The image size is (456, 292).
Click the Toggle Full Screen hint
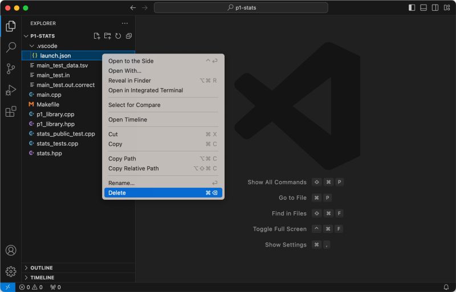pos(280,229)
